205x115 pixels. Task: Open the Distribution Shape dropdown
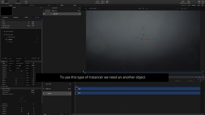[33, 90]
